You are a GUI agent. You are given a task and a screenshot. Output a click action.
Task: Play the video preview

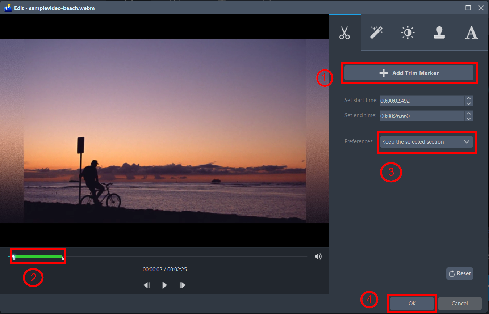pos(164,285)
